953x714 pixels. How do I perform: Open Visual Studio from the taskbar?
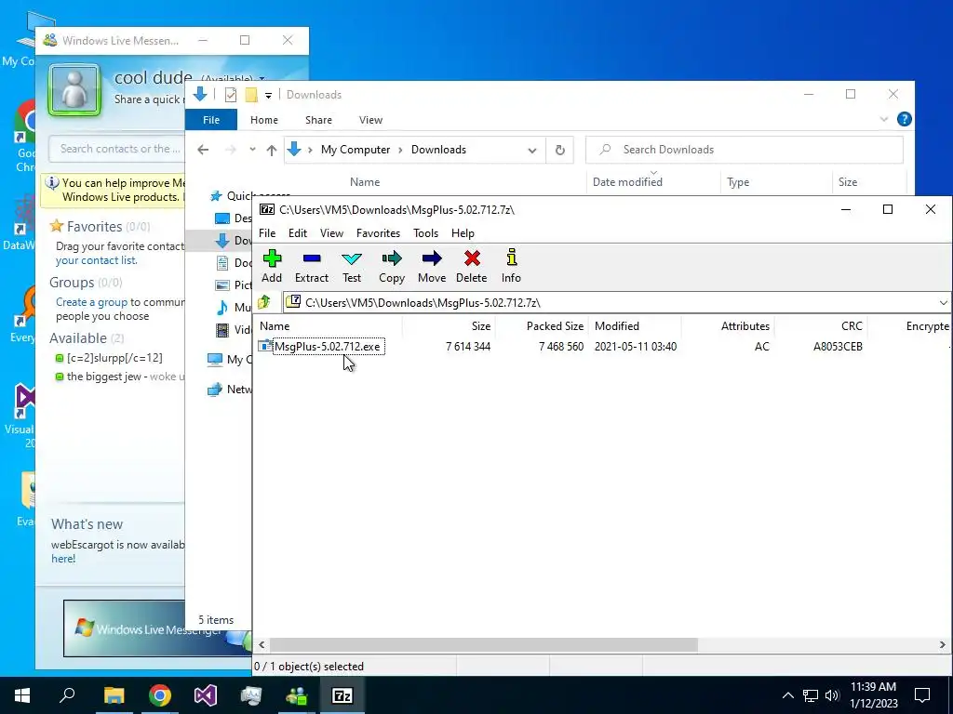point(206,695)
